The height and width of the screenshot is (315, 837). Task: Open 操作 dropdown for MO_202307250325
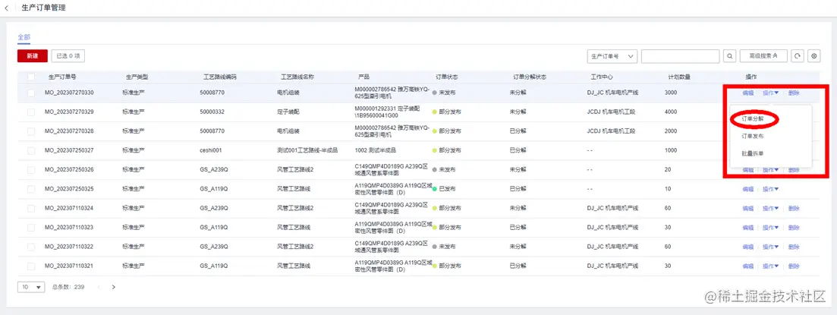[x=770, y=189]
